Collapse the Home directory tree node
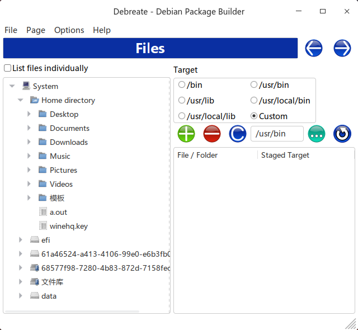 coord(20,100)
